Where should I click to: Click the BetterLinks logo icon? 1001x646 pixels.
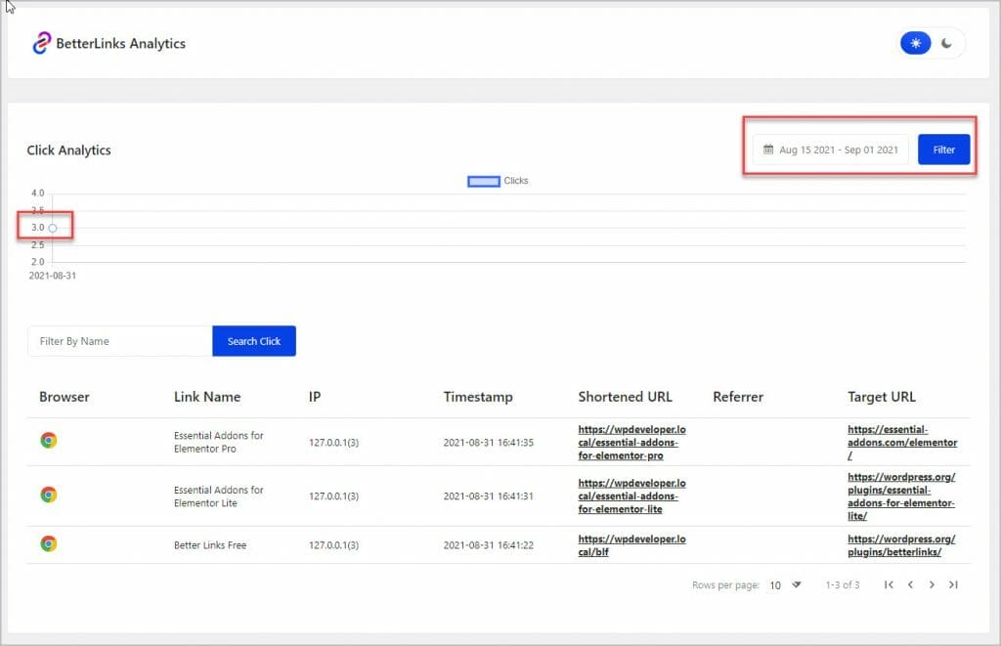pos(41,43)
